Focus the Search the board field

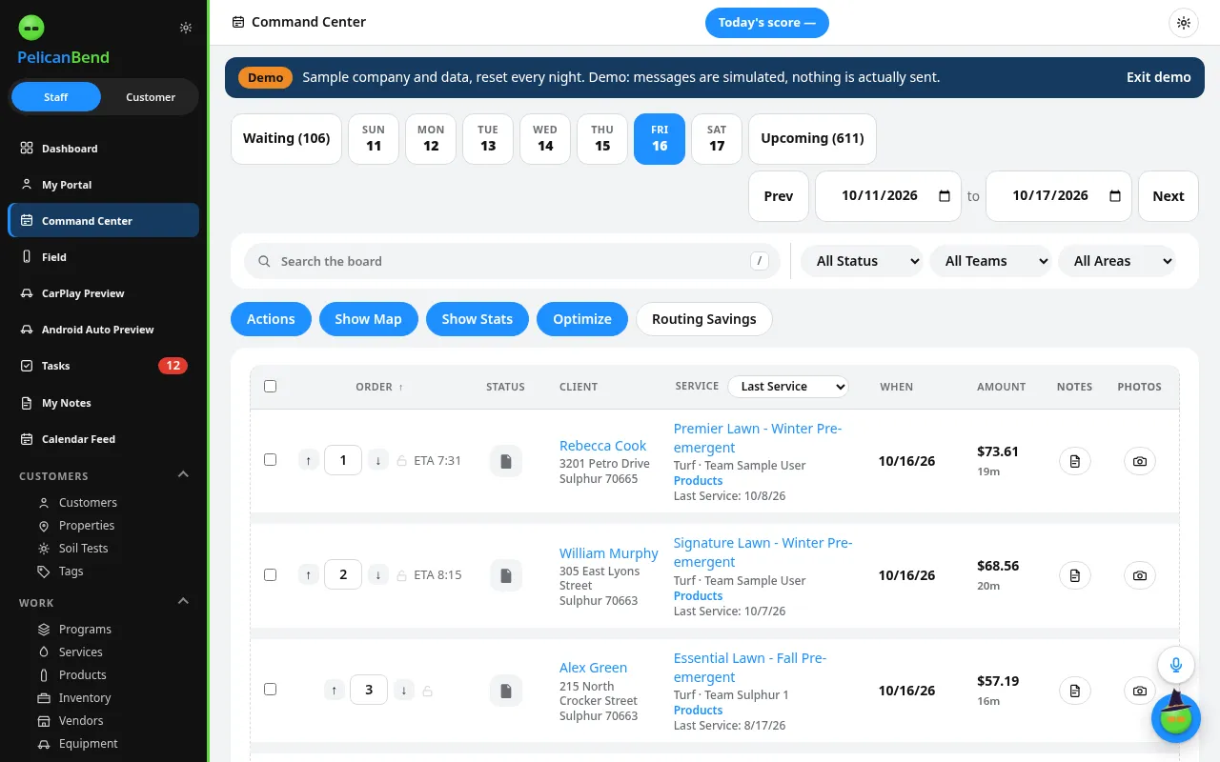512,261
